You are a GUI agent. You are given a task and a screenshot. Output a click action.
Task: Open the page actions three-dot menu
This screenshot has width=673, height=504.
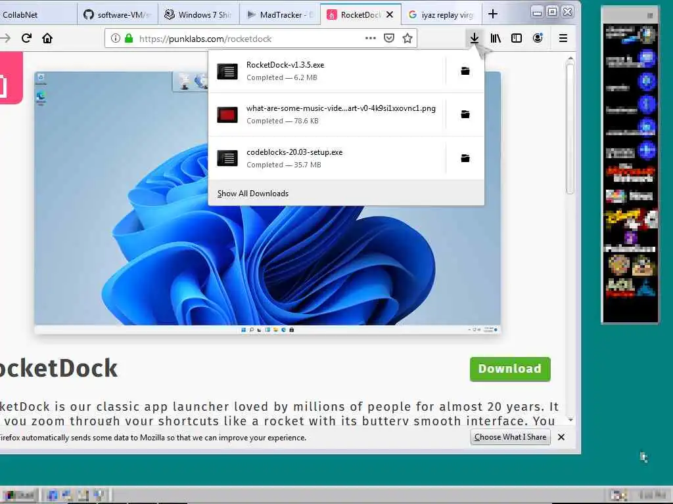click(371, 39)
